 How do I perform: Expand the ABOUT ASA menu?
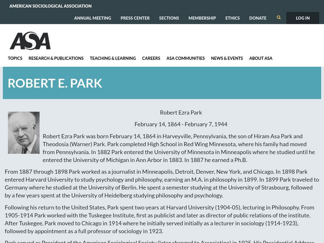click(260, 58)
